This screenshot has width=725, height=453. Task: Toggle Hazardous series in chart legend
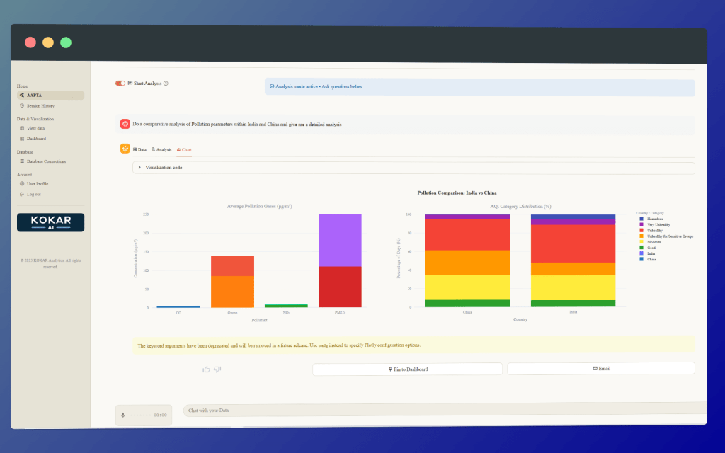tap(654, 219)
